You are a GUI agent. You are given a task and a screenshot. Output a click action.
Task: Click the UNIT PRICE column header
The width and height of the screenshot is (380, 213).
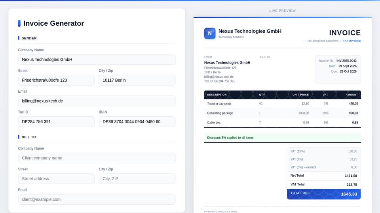[300, 95]
